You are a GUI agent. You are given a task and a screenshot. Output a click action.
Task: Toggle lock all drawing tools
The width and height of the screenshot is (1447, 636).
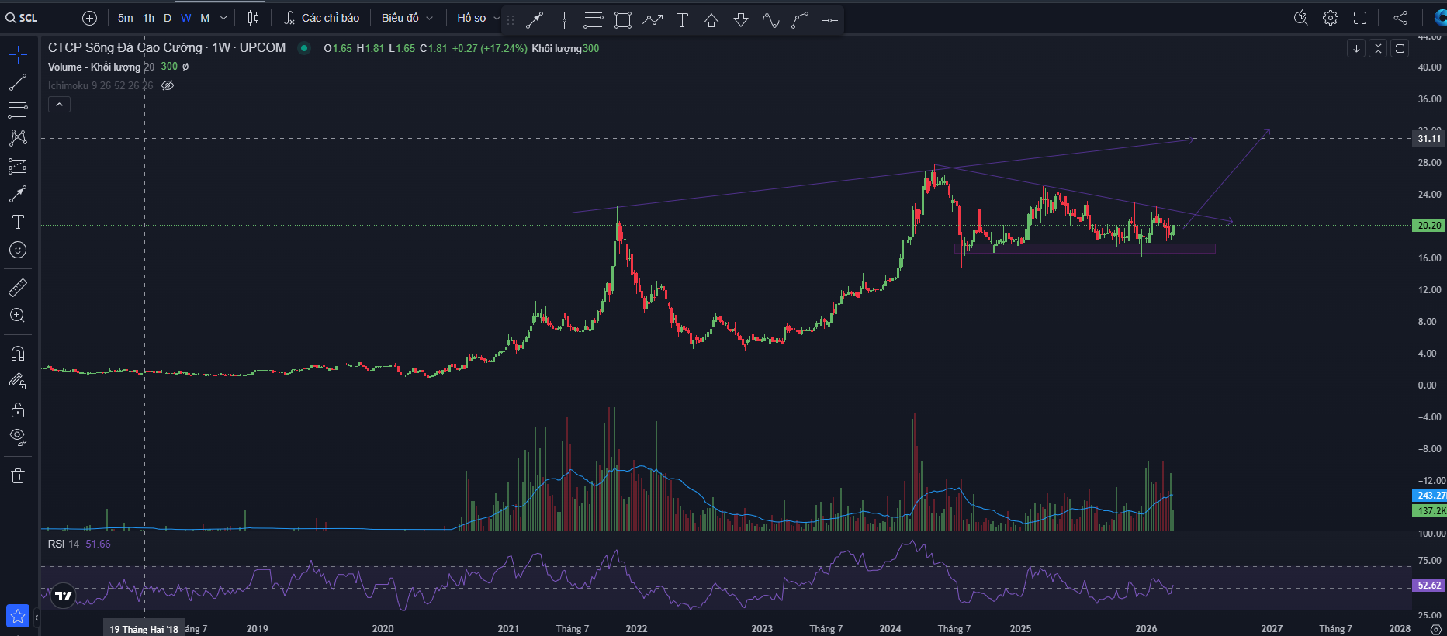pos(18,410)
